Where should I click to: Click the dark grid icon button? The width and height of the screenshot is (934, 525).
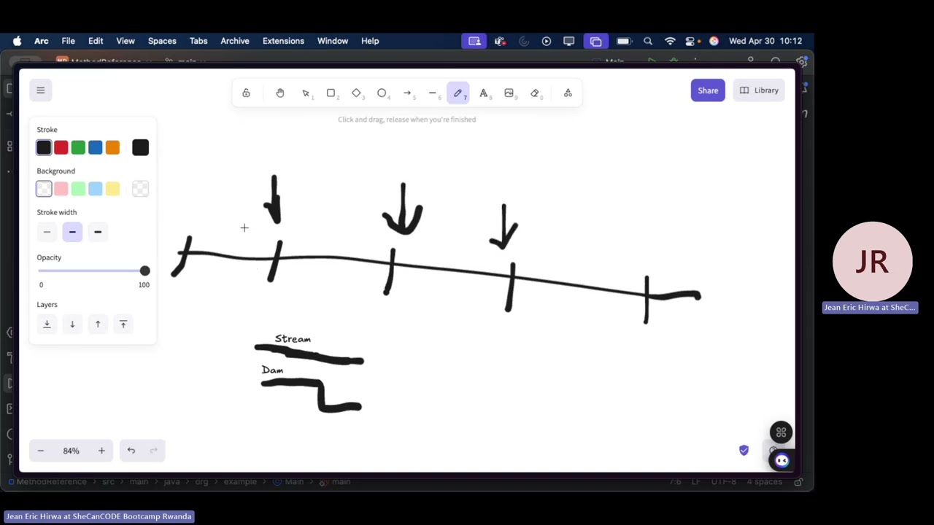(781, 432)
